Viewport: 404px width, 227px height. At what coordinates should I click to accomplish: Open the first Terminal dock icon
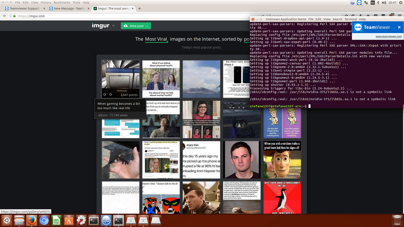click(93, 221)
